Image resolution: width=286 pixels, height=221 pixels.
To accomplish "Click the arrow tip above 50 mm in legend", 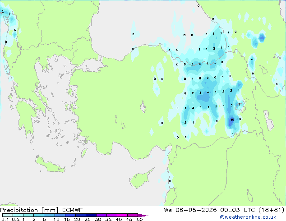I will [x=143, y=215].
